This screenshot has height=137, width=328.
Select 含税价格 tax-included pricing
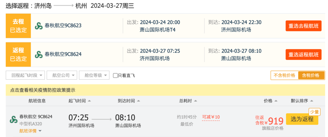[x=311, y=75]
